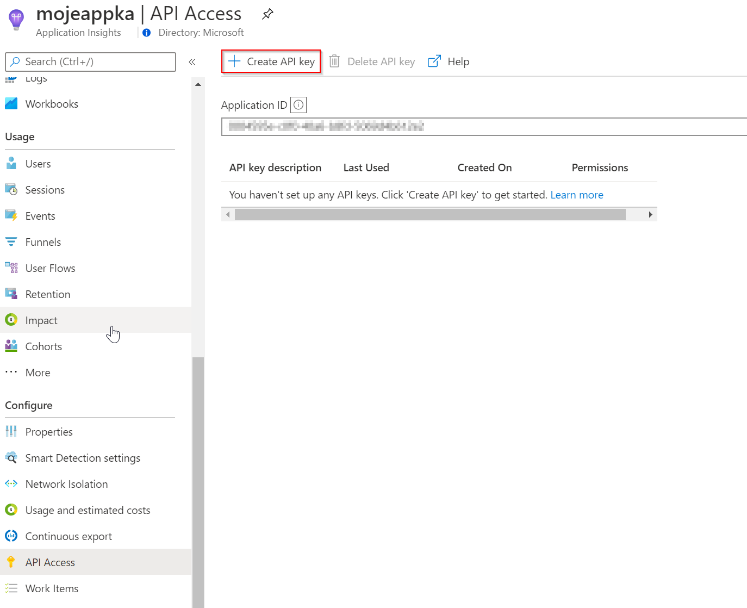The image size is (747, 608).
Task: Follow the Learn more link
Action: pyautogui.click(x=577, y=195)
